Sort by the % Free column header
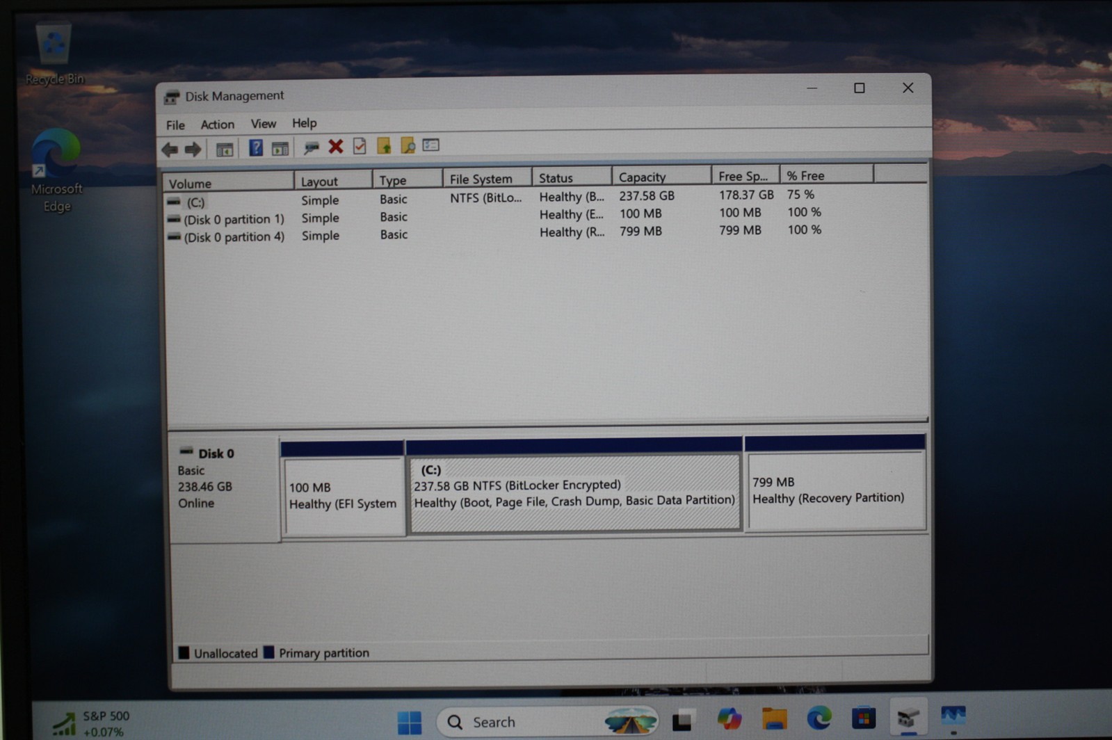 click(826, 175)
